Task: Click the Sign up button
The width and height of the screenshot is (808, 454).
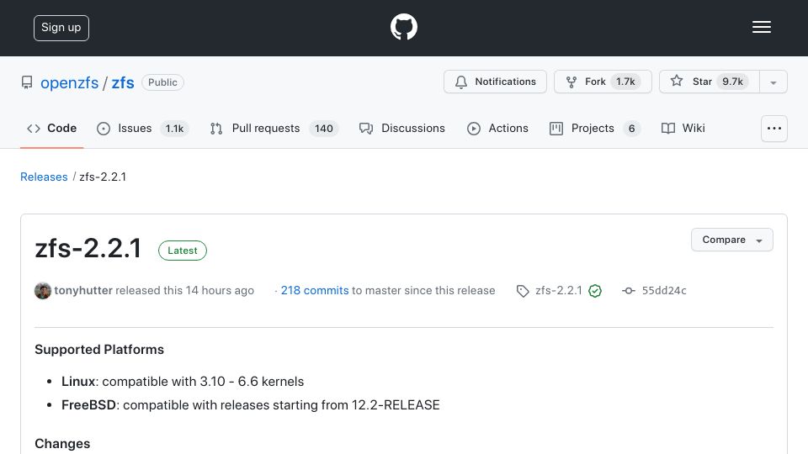Action: tap(61, 28)
